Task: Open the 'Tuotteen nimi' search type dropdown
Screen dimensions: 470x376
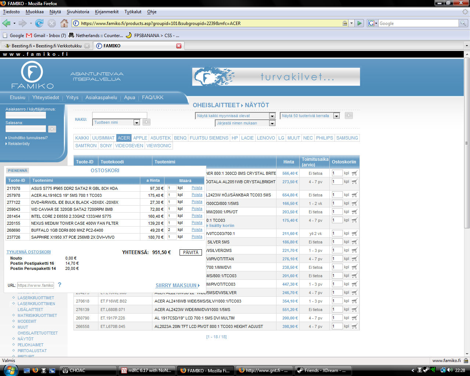Action: [137, 123]
